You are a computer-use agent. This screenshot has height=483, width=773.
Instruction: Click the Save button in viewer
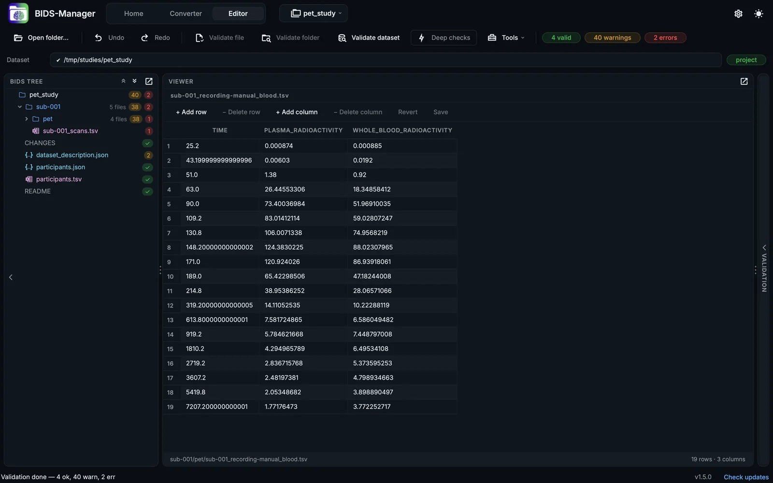click(x=441, y=112)
